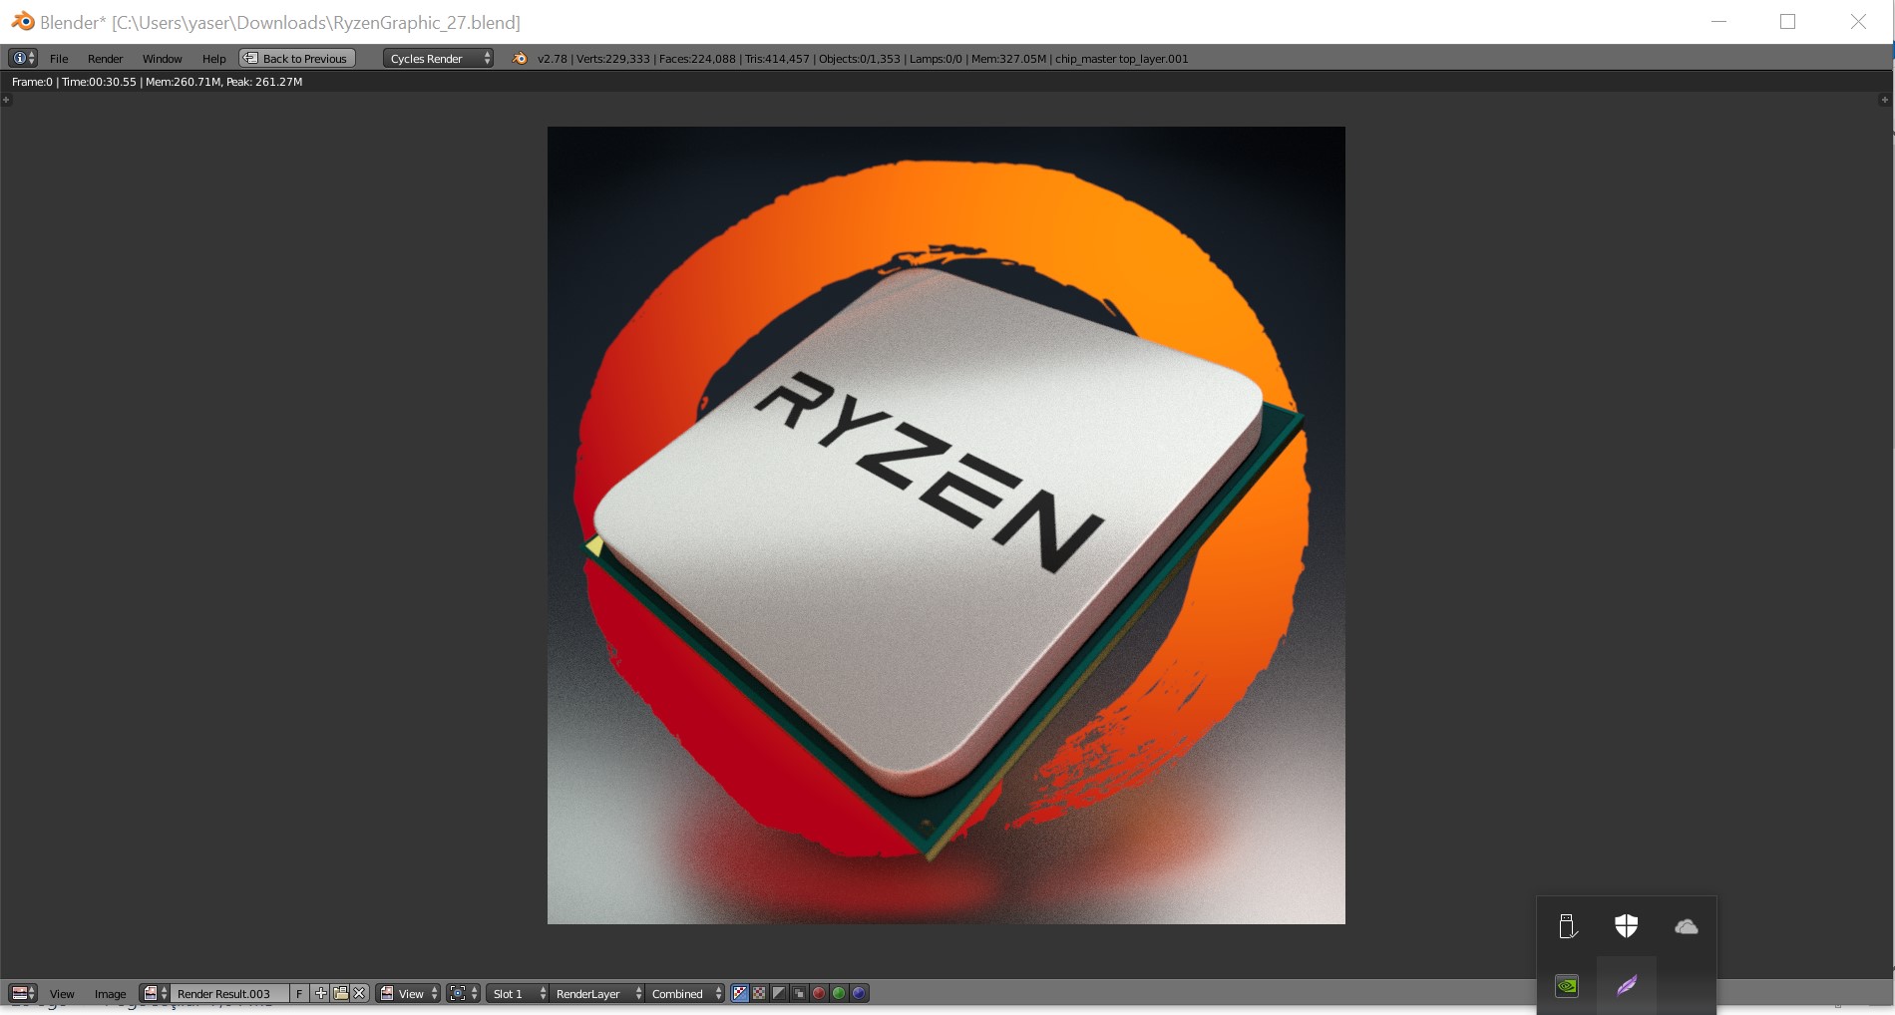Screen dimensions: 1895x1015
Task: Show only the green channel
Action: click(839, 993)
